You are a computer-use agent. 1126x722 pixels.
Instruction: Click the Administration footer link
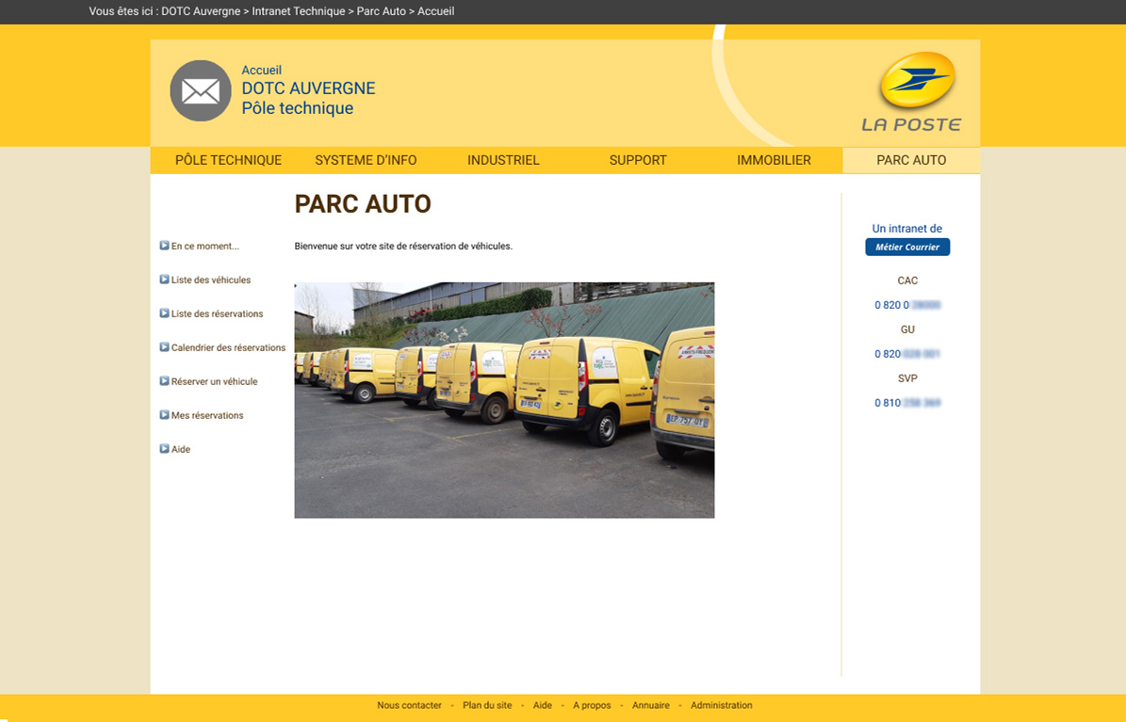pos(721,705)
